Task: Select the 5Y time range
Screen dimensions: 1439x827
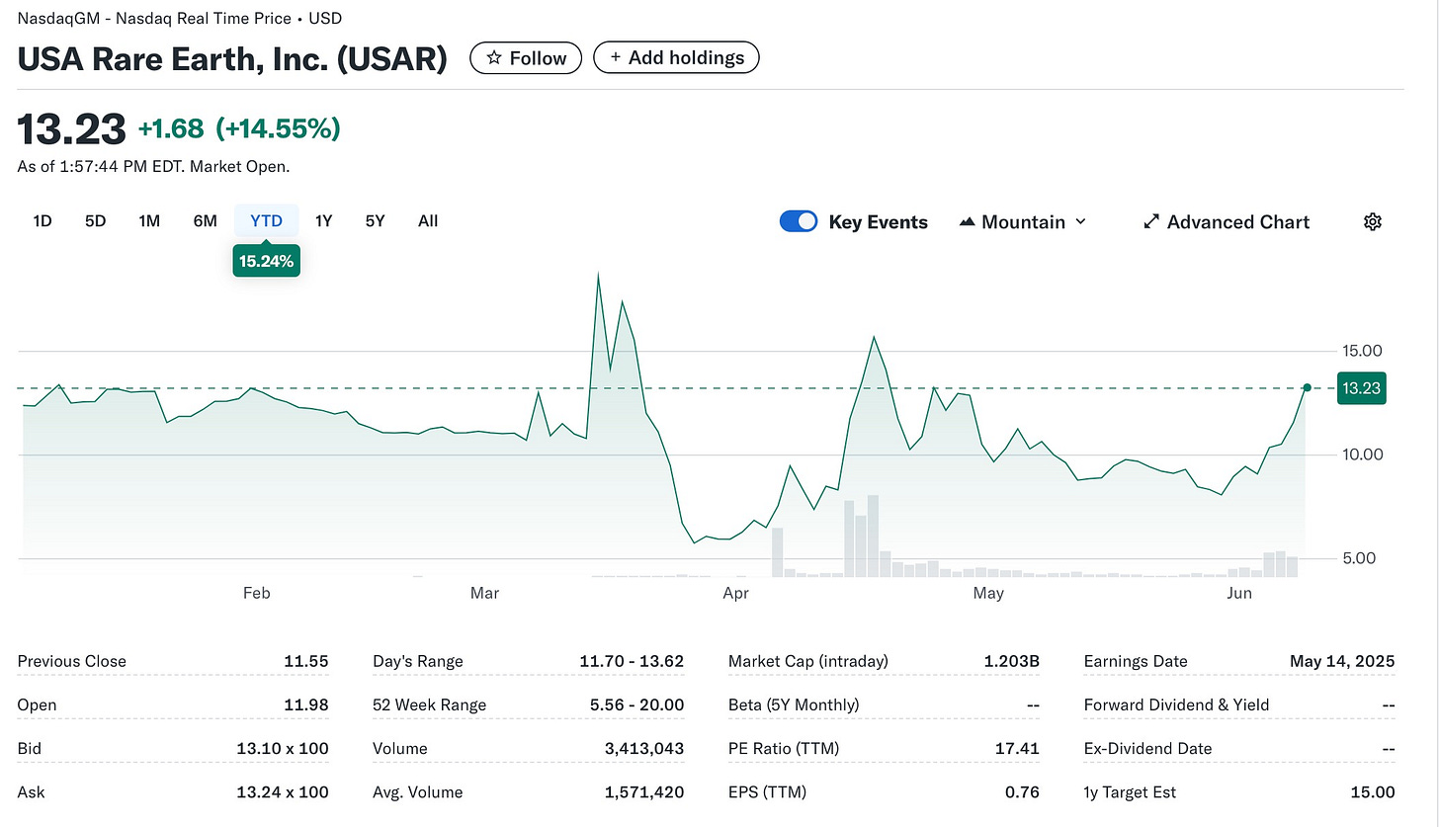Action: (x=375, y=221)
